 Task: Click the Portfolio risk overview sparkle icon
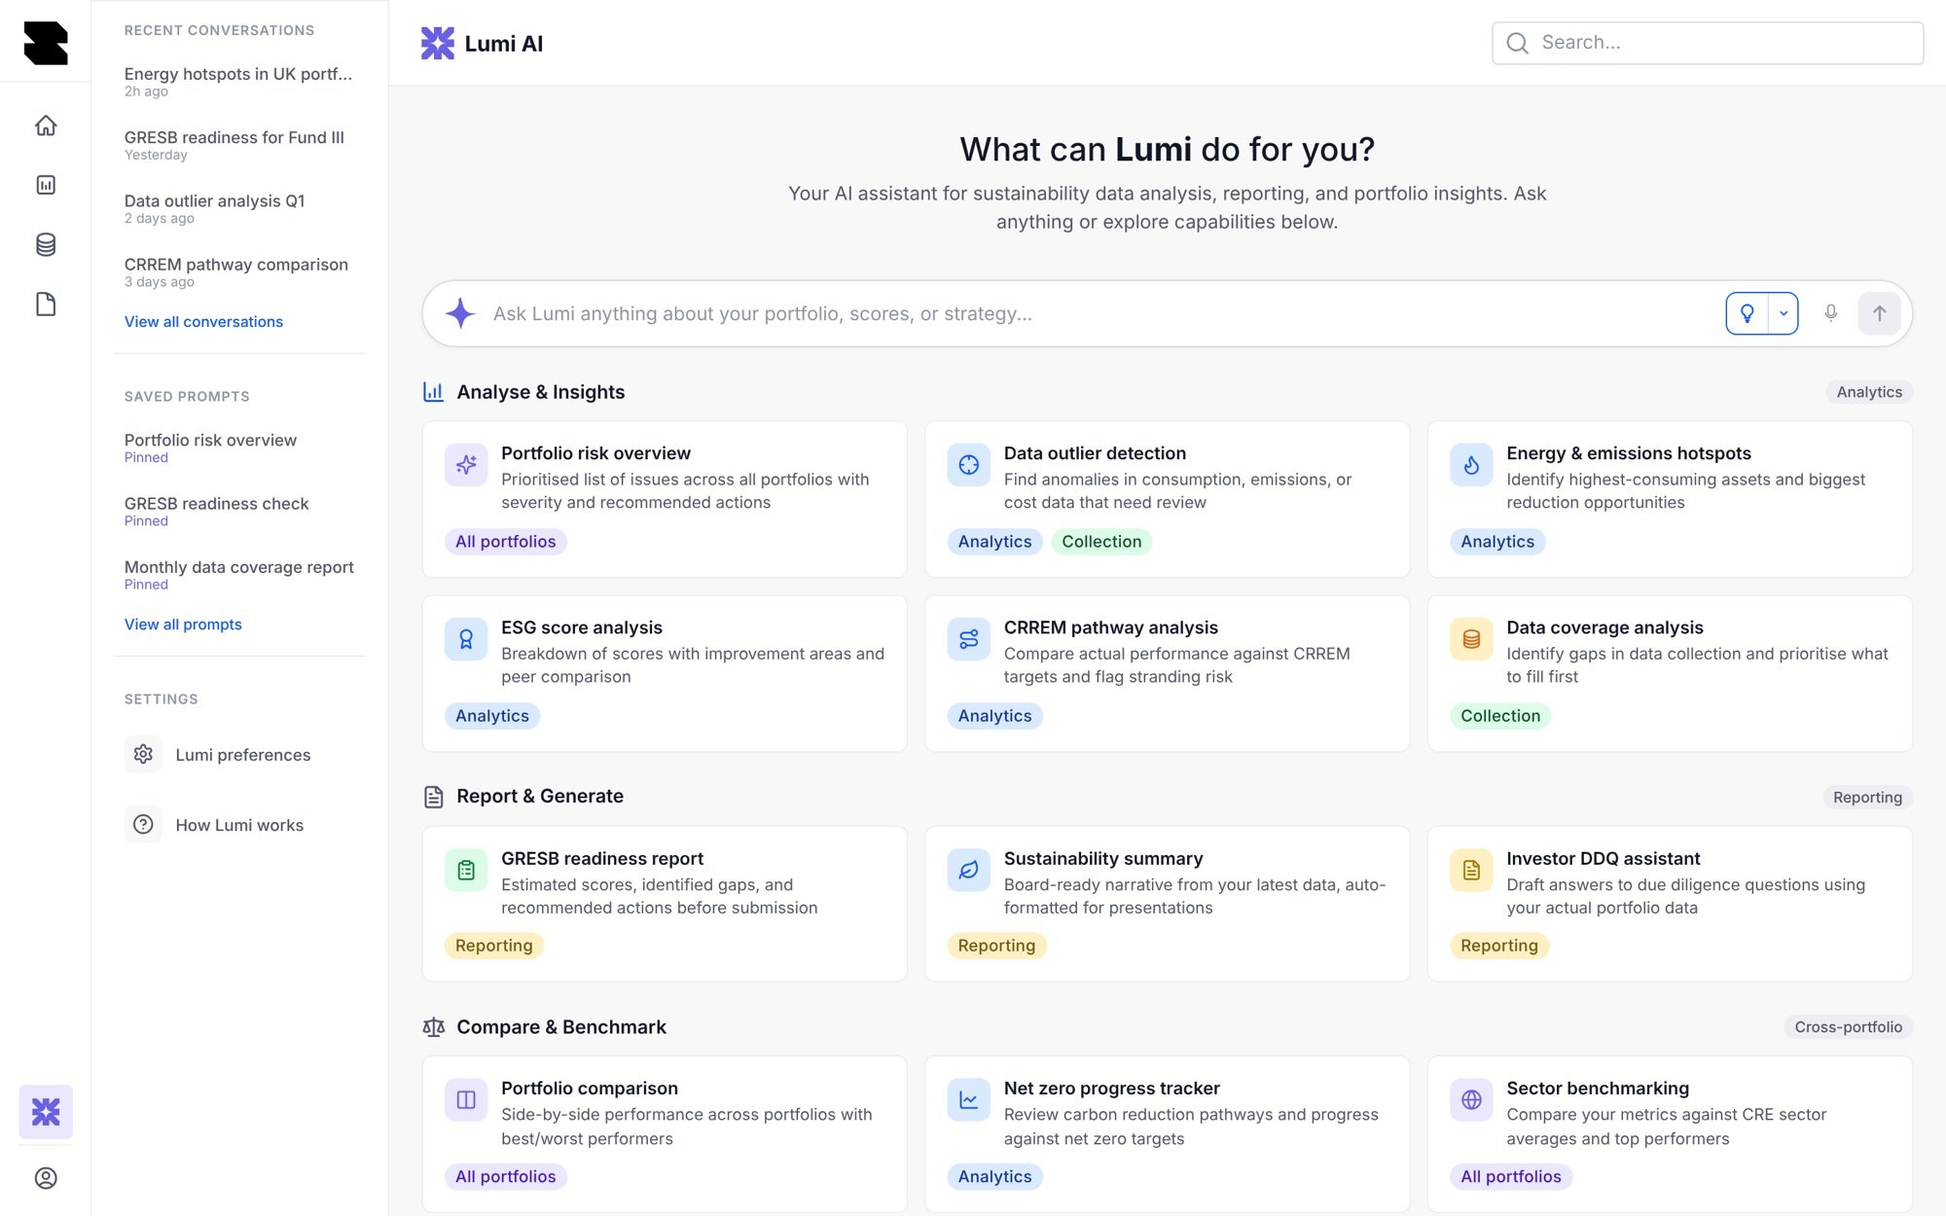pos(466,465)
